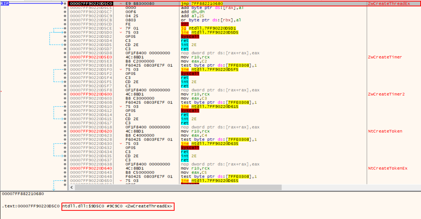Viewport: 421px width, 219px height.
Task: Select the jne ntdll.7FF90220D5D5 instruction
Action: click(x=210, y=32)
